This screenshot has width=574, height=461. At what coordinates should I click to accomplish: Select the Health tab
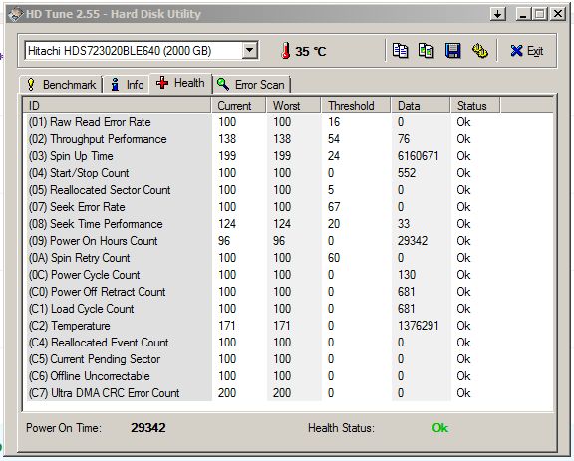click(180, 83)
